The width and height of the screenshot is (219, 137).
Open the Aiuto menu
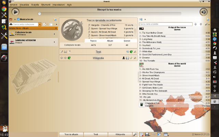point(69,5)
